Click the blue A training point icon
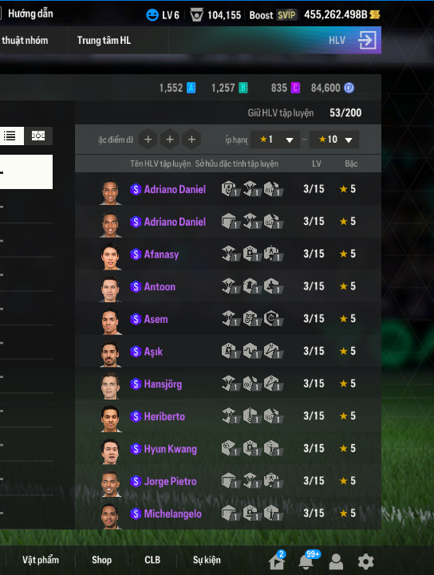 click(191, 88)
